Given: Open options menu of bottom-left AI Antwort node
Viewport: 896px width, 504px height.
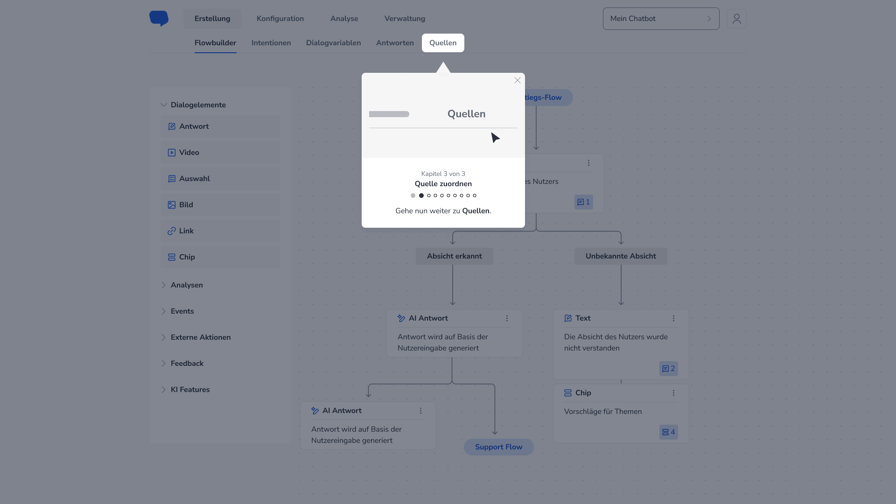Looking at the screenshot, I should (x=420, y=411).
